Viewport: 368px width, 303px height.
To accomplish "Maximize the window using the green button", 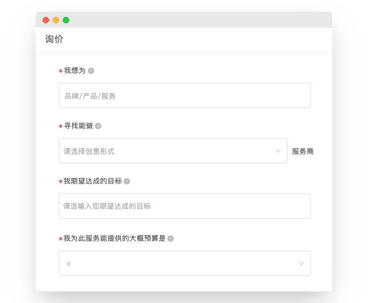I will 66,20.
